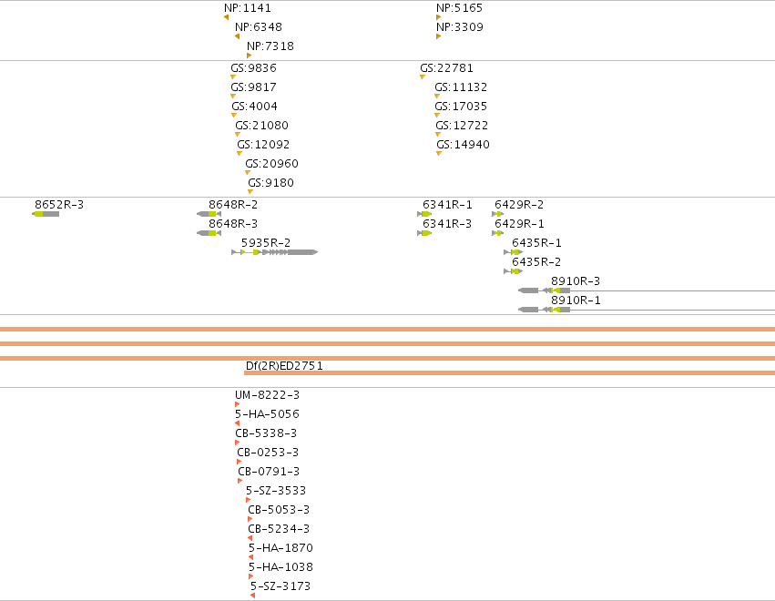Click the CB-5053-3 label

pos(279,510)
